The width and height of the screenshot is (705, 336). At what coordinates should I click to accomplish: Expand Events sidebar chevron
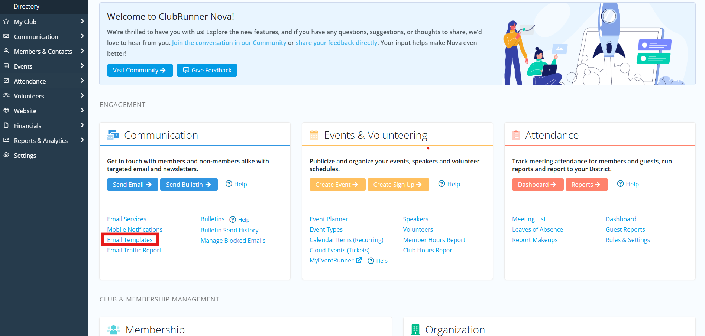(83, 66)
